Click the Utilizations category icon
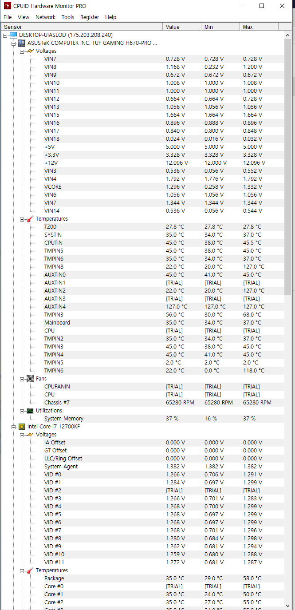 pyautogui.click(x=30, y=411)
